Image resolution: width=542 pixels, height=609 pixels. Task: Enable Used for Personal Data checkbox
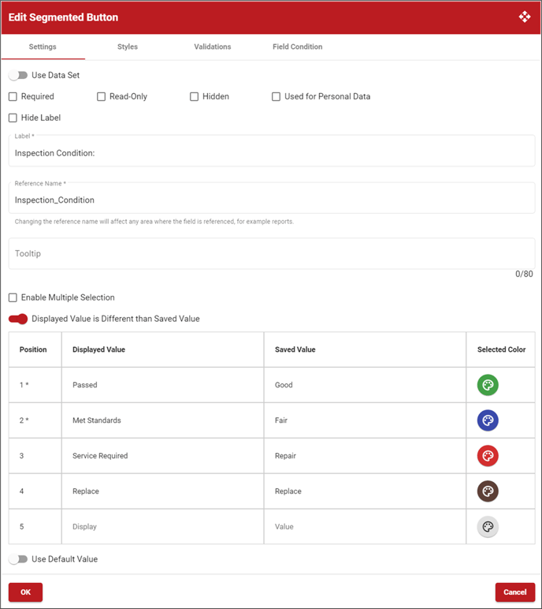click(276, 96)
